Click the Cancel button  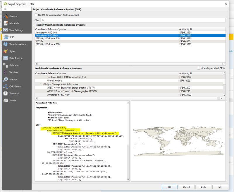click(x=186, y=187)
